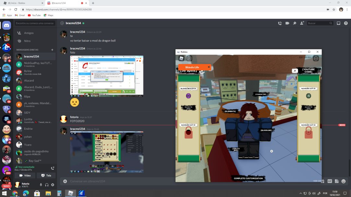Open zezão do pagodinho direct message
The width and height of the screenshot is (351, 197).
35,153
